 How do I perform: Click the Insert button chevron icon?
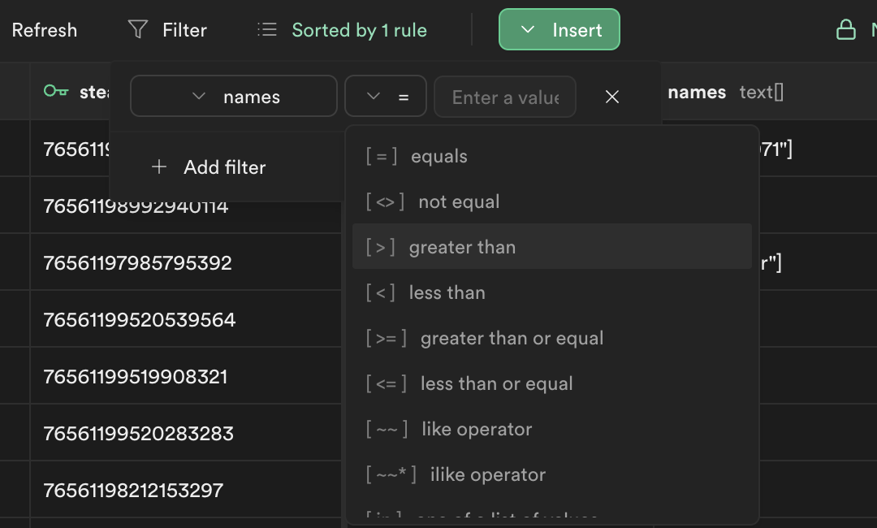pos(528,30)
